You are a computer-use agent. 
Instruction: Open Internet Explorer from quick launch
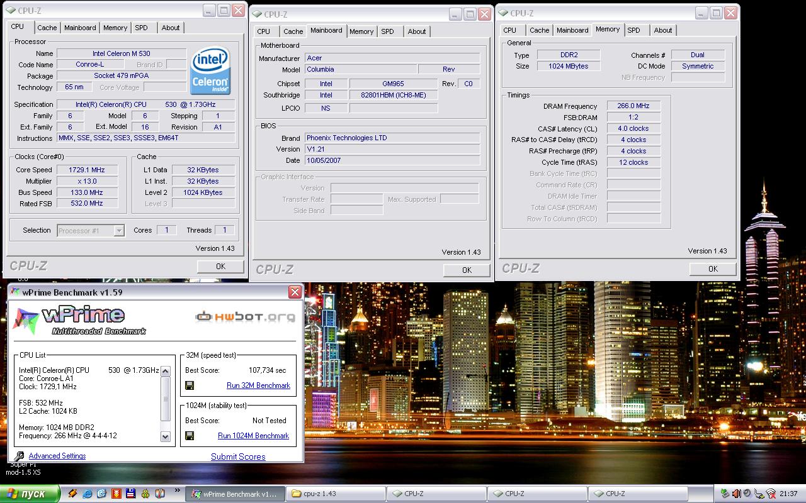pos(88,494)
